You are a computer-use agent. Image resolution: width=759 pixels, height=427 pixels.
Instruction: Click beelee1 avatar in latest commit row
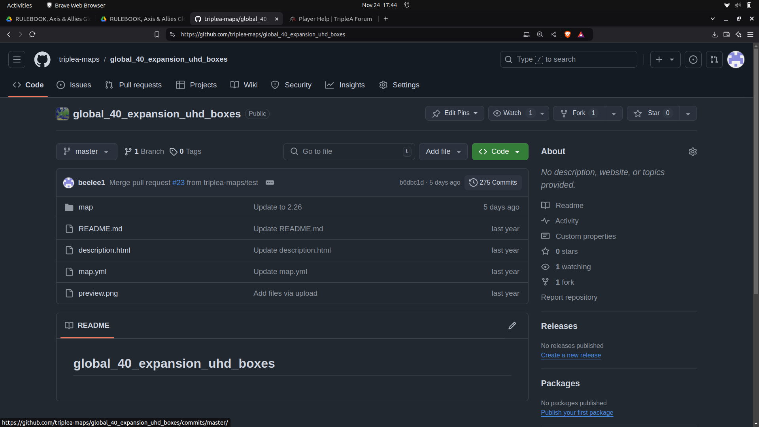pyautogui.click(x=68, y=183)
